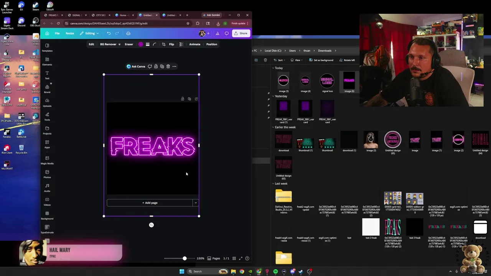Rotate the element with the rotate handle
491x276 pixels.
151,225
